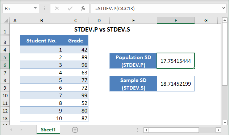Select grade cell with value 42

tap(75, 50)
